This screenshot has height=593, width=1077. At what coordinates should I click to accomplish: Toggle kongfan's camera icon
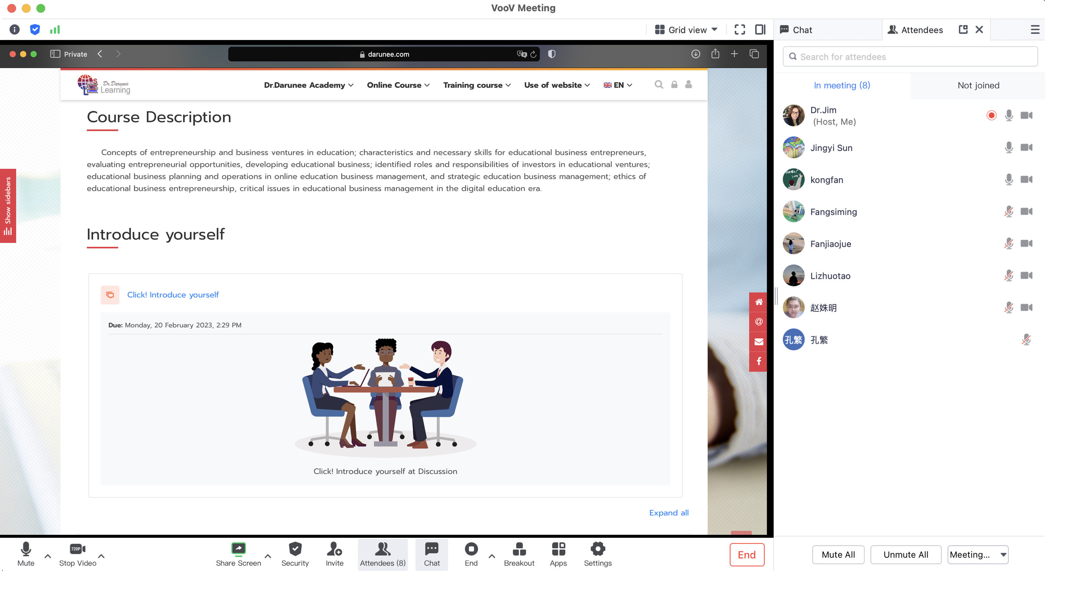click(x=1027, y=180)
